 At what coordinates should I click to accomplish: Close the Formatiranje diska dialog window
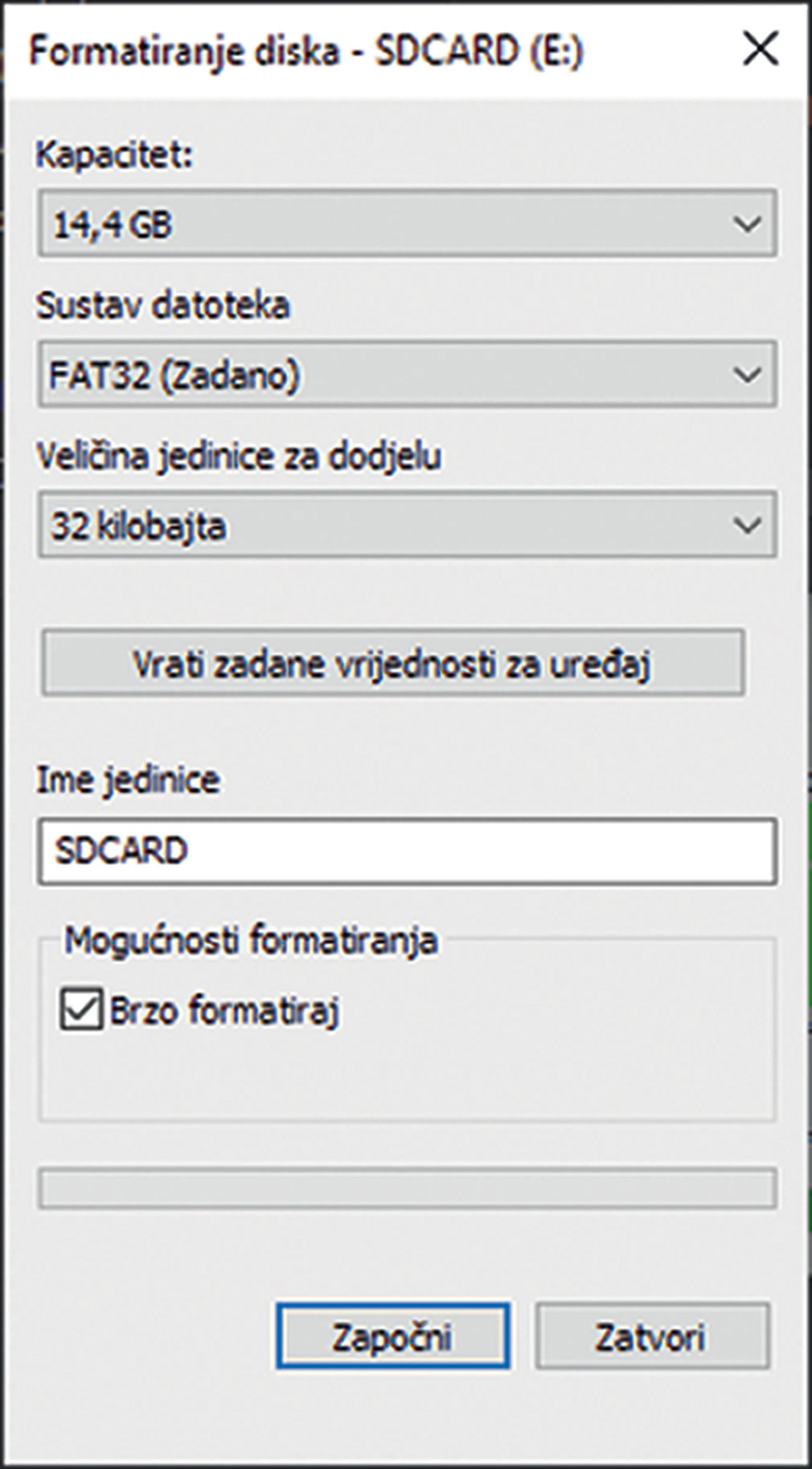click(760, 50)
